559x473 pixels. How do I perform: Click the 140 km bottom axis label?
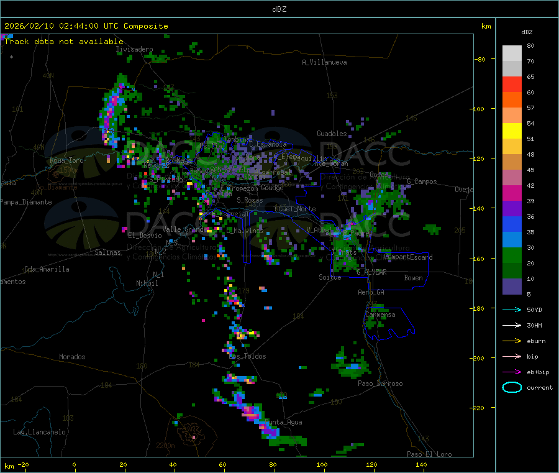pyautogui.click(x=421, y=464)
